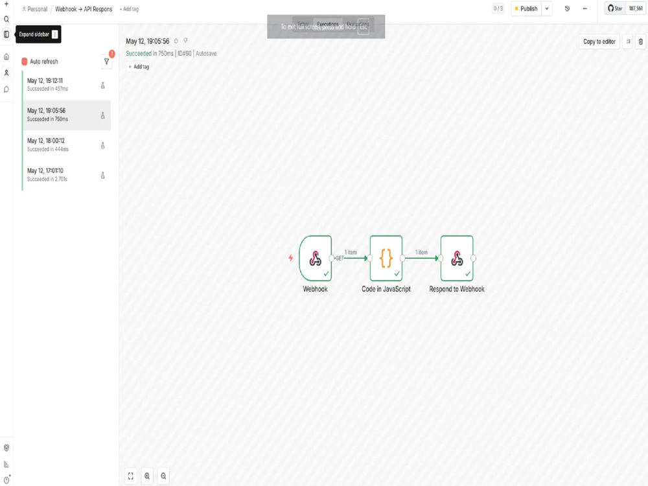This screenshot has width=648, height=486.
Task: Open the help icon with red dot
Action: coord(6,480)
